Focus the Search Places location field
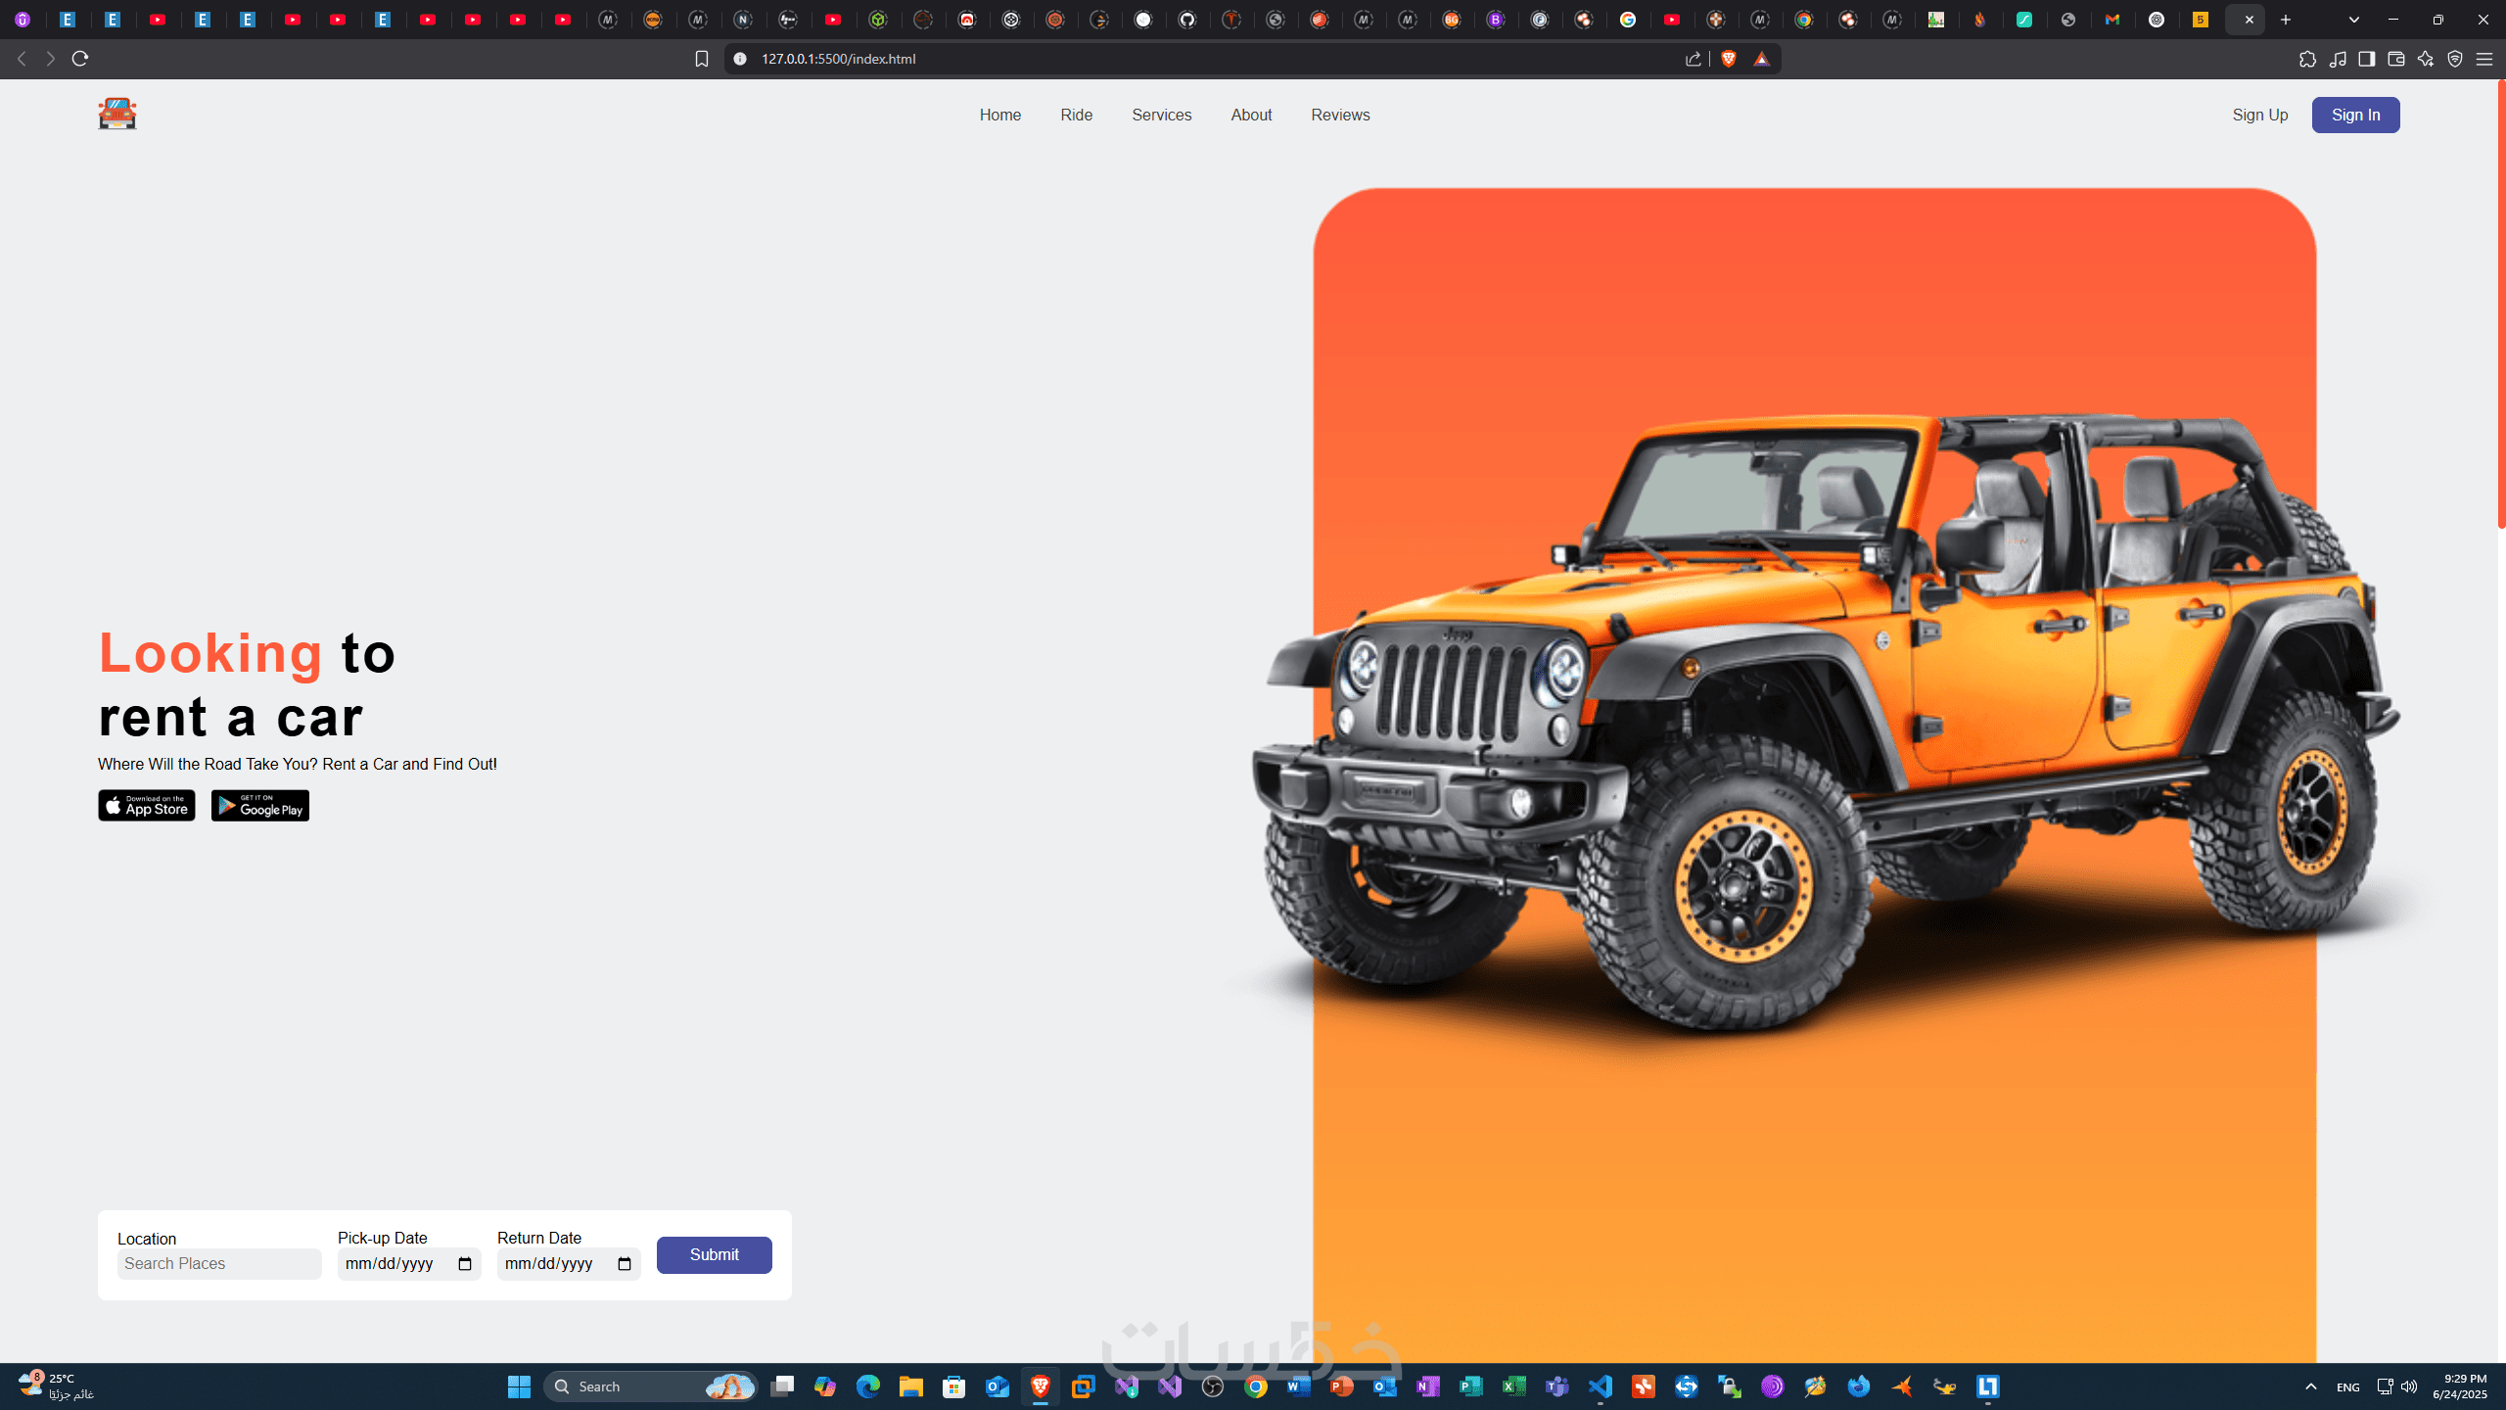The image size is (2506, 1410). pos(219,1264)
